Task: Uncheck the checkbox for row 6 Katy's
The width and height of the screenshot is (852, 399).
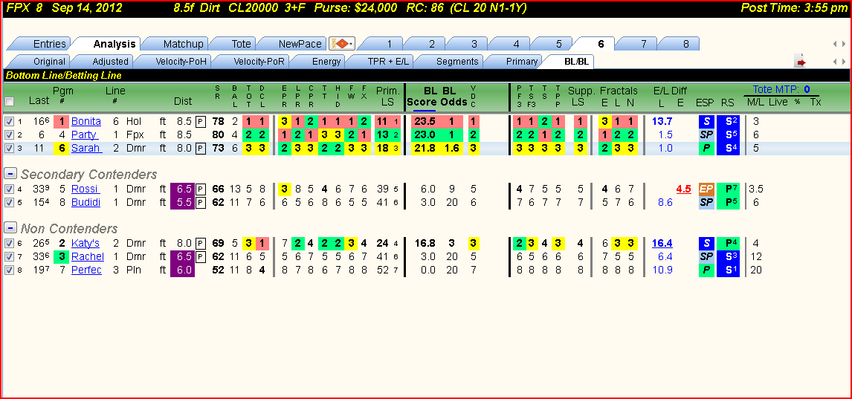Action: coord(9,243)
